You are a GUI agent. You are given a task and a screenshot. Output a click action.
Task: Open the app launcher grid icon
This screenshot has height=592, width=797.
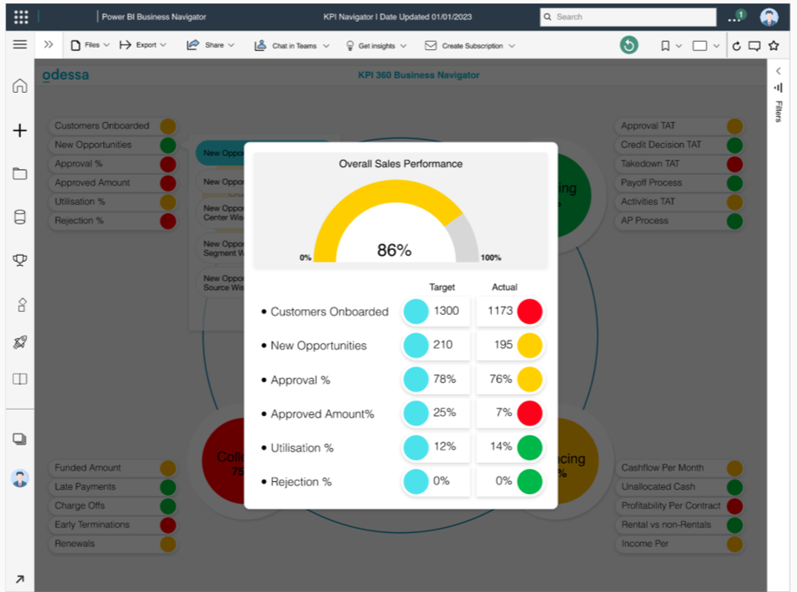[22, 16]
